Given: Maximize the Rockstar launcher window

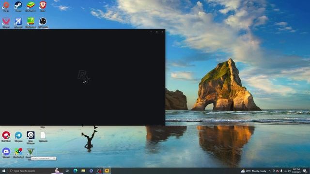Looking at the screenshot, I should tap(157, 32).
